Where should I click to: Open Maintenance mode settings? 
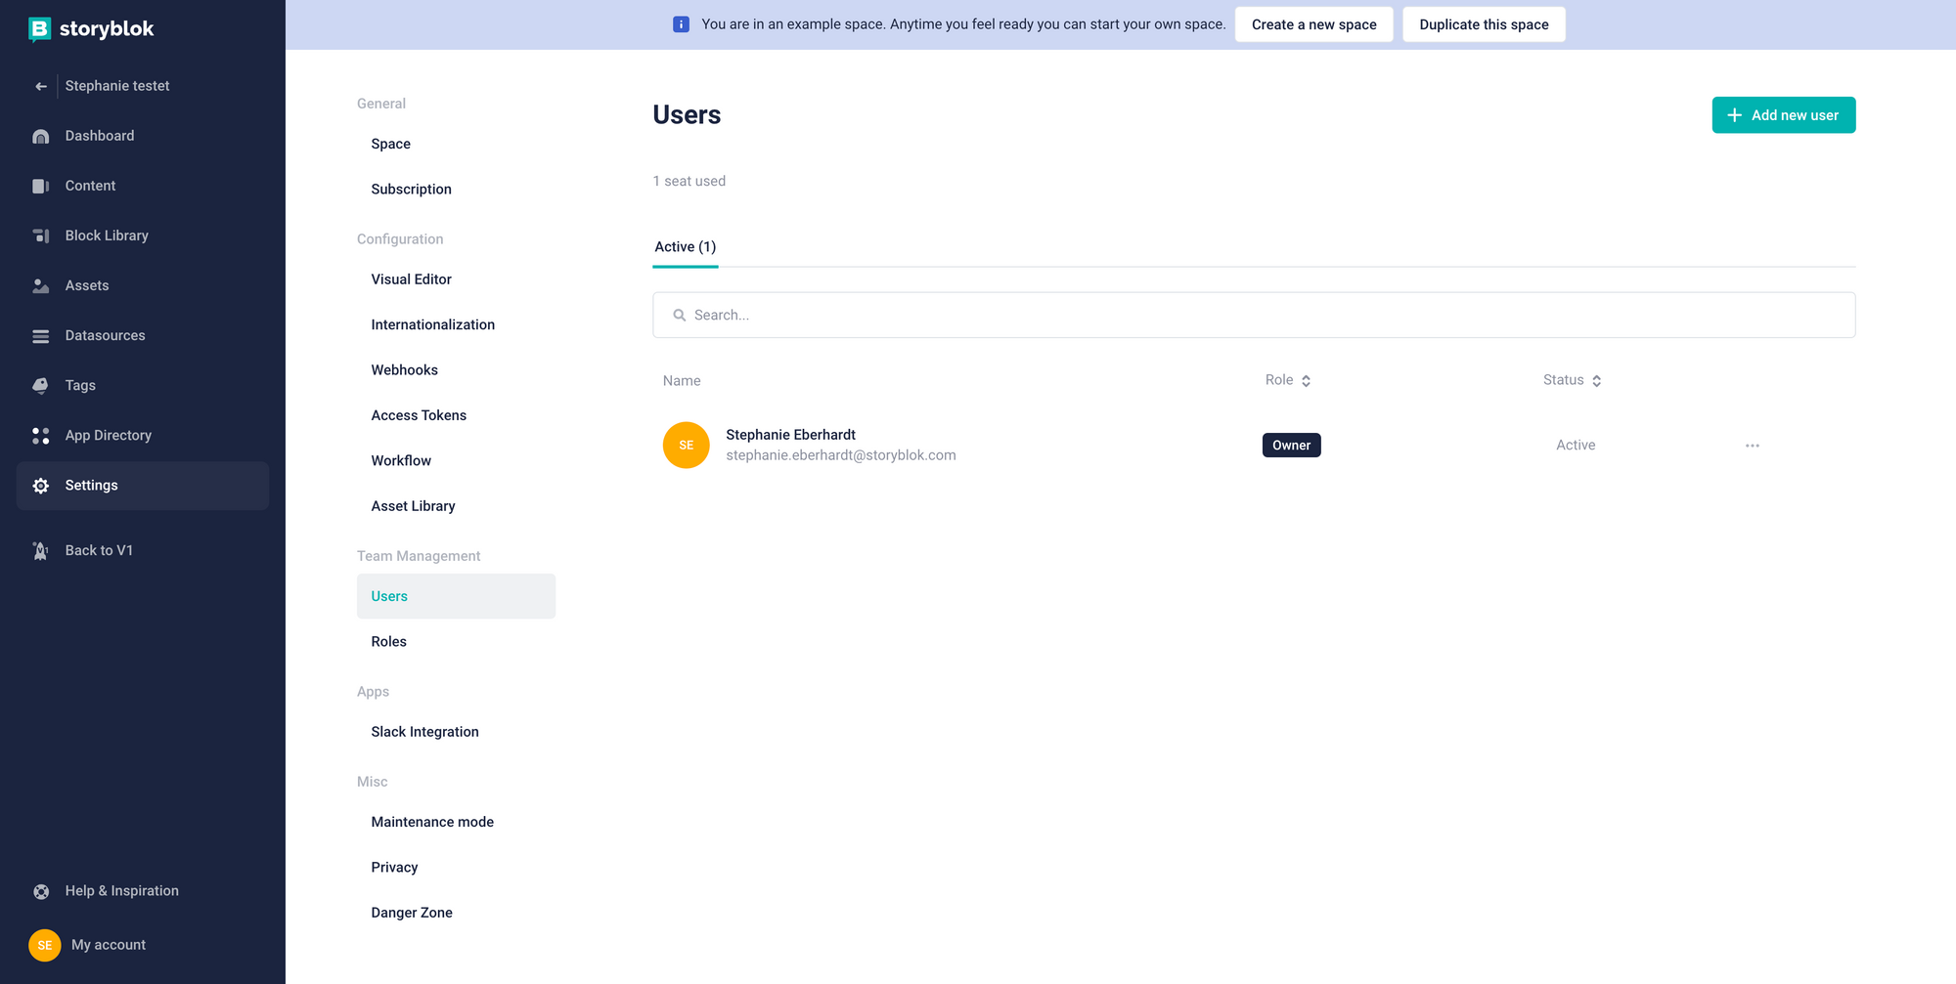(x=432, y=822)
